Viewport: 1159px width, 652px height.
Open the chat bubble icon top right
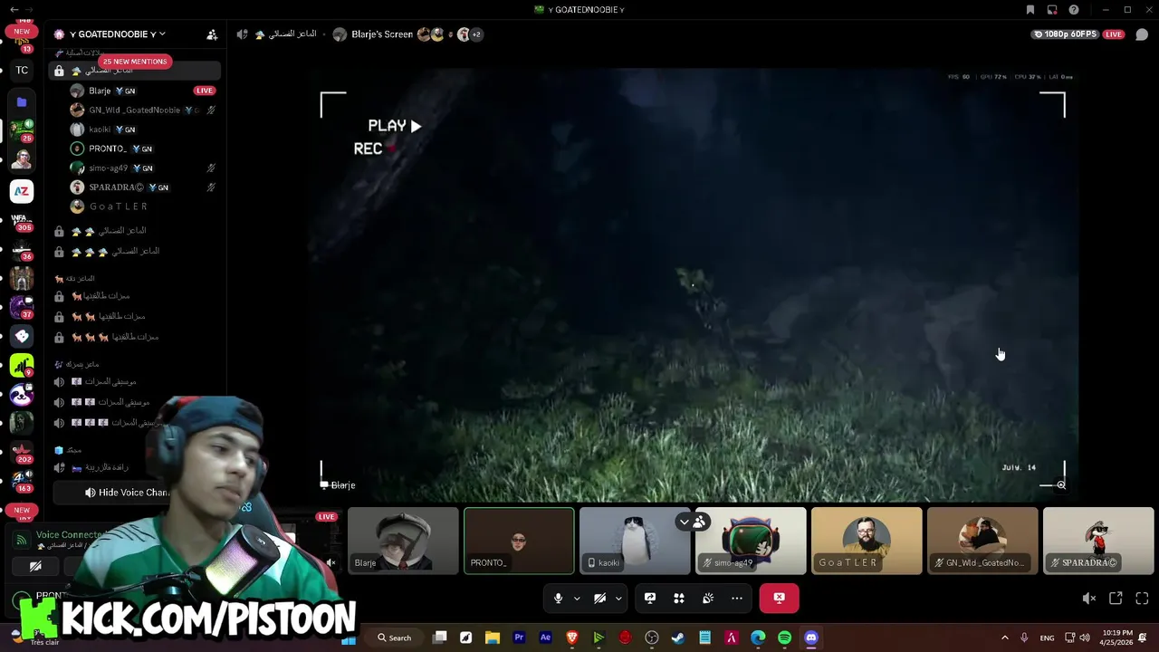1142,34
